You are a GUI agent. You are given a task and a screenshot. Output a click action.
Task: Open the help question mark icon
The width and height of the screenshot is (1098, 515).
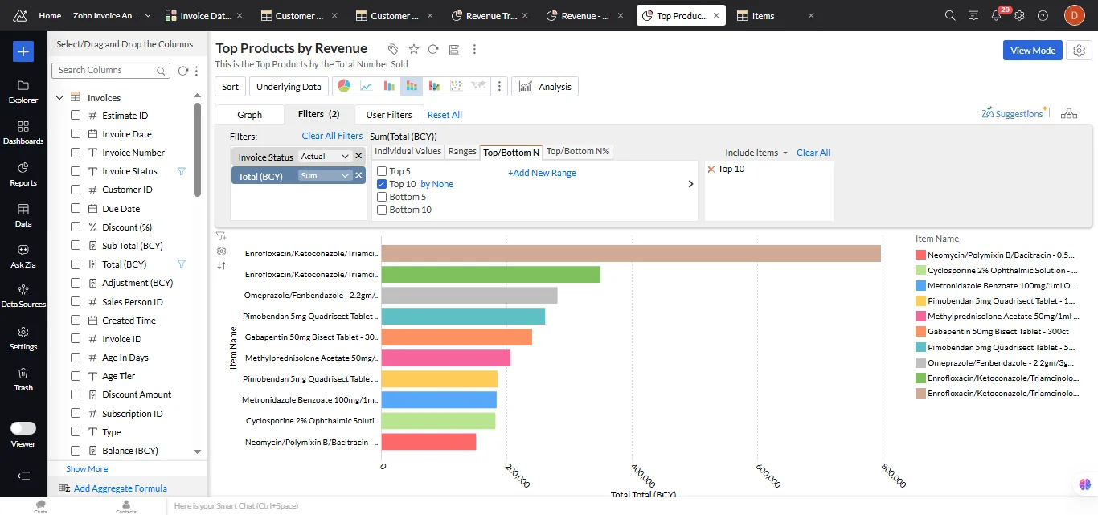[x=1043, y=15]
